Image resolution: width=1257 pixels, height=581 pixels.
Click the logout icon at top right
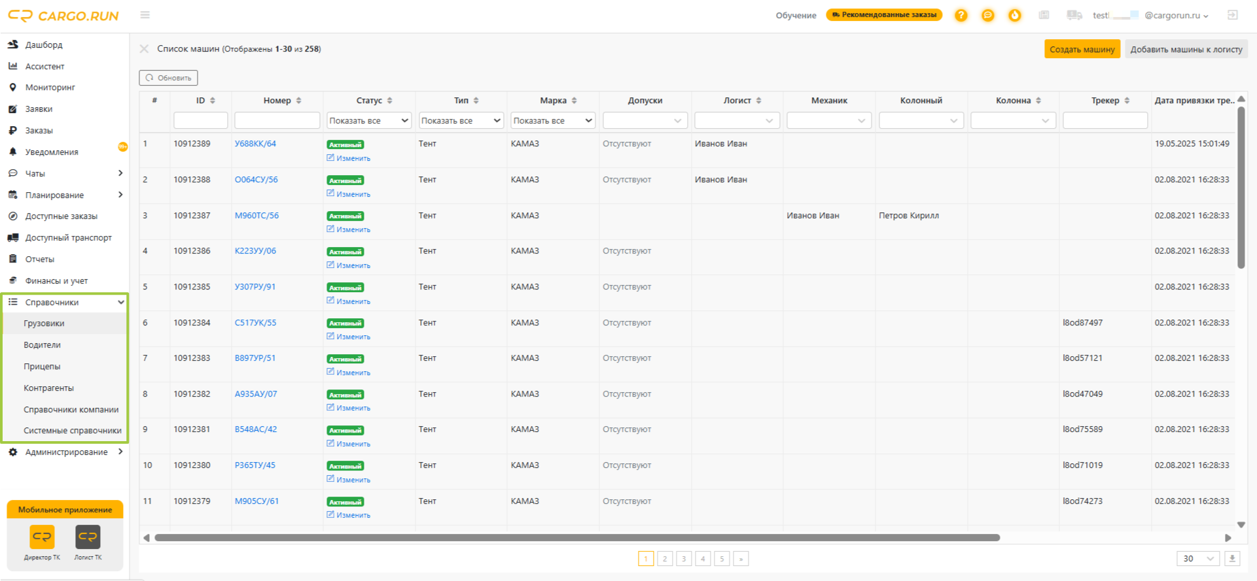pyautogui.click(x=1232, y=15)
